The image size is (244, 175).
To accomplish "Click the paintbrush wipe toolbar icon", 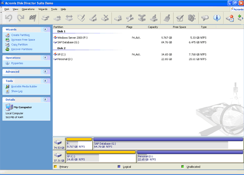I will point(167,18).
